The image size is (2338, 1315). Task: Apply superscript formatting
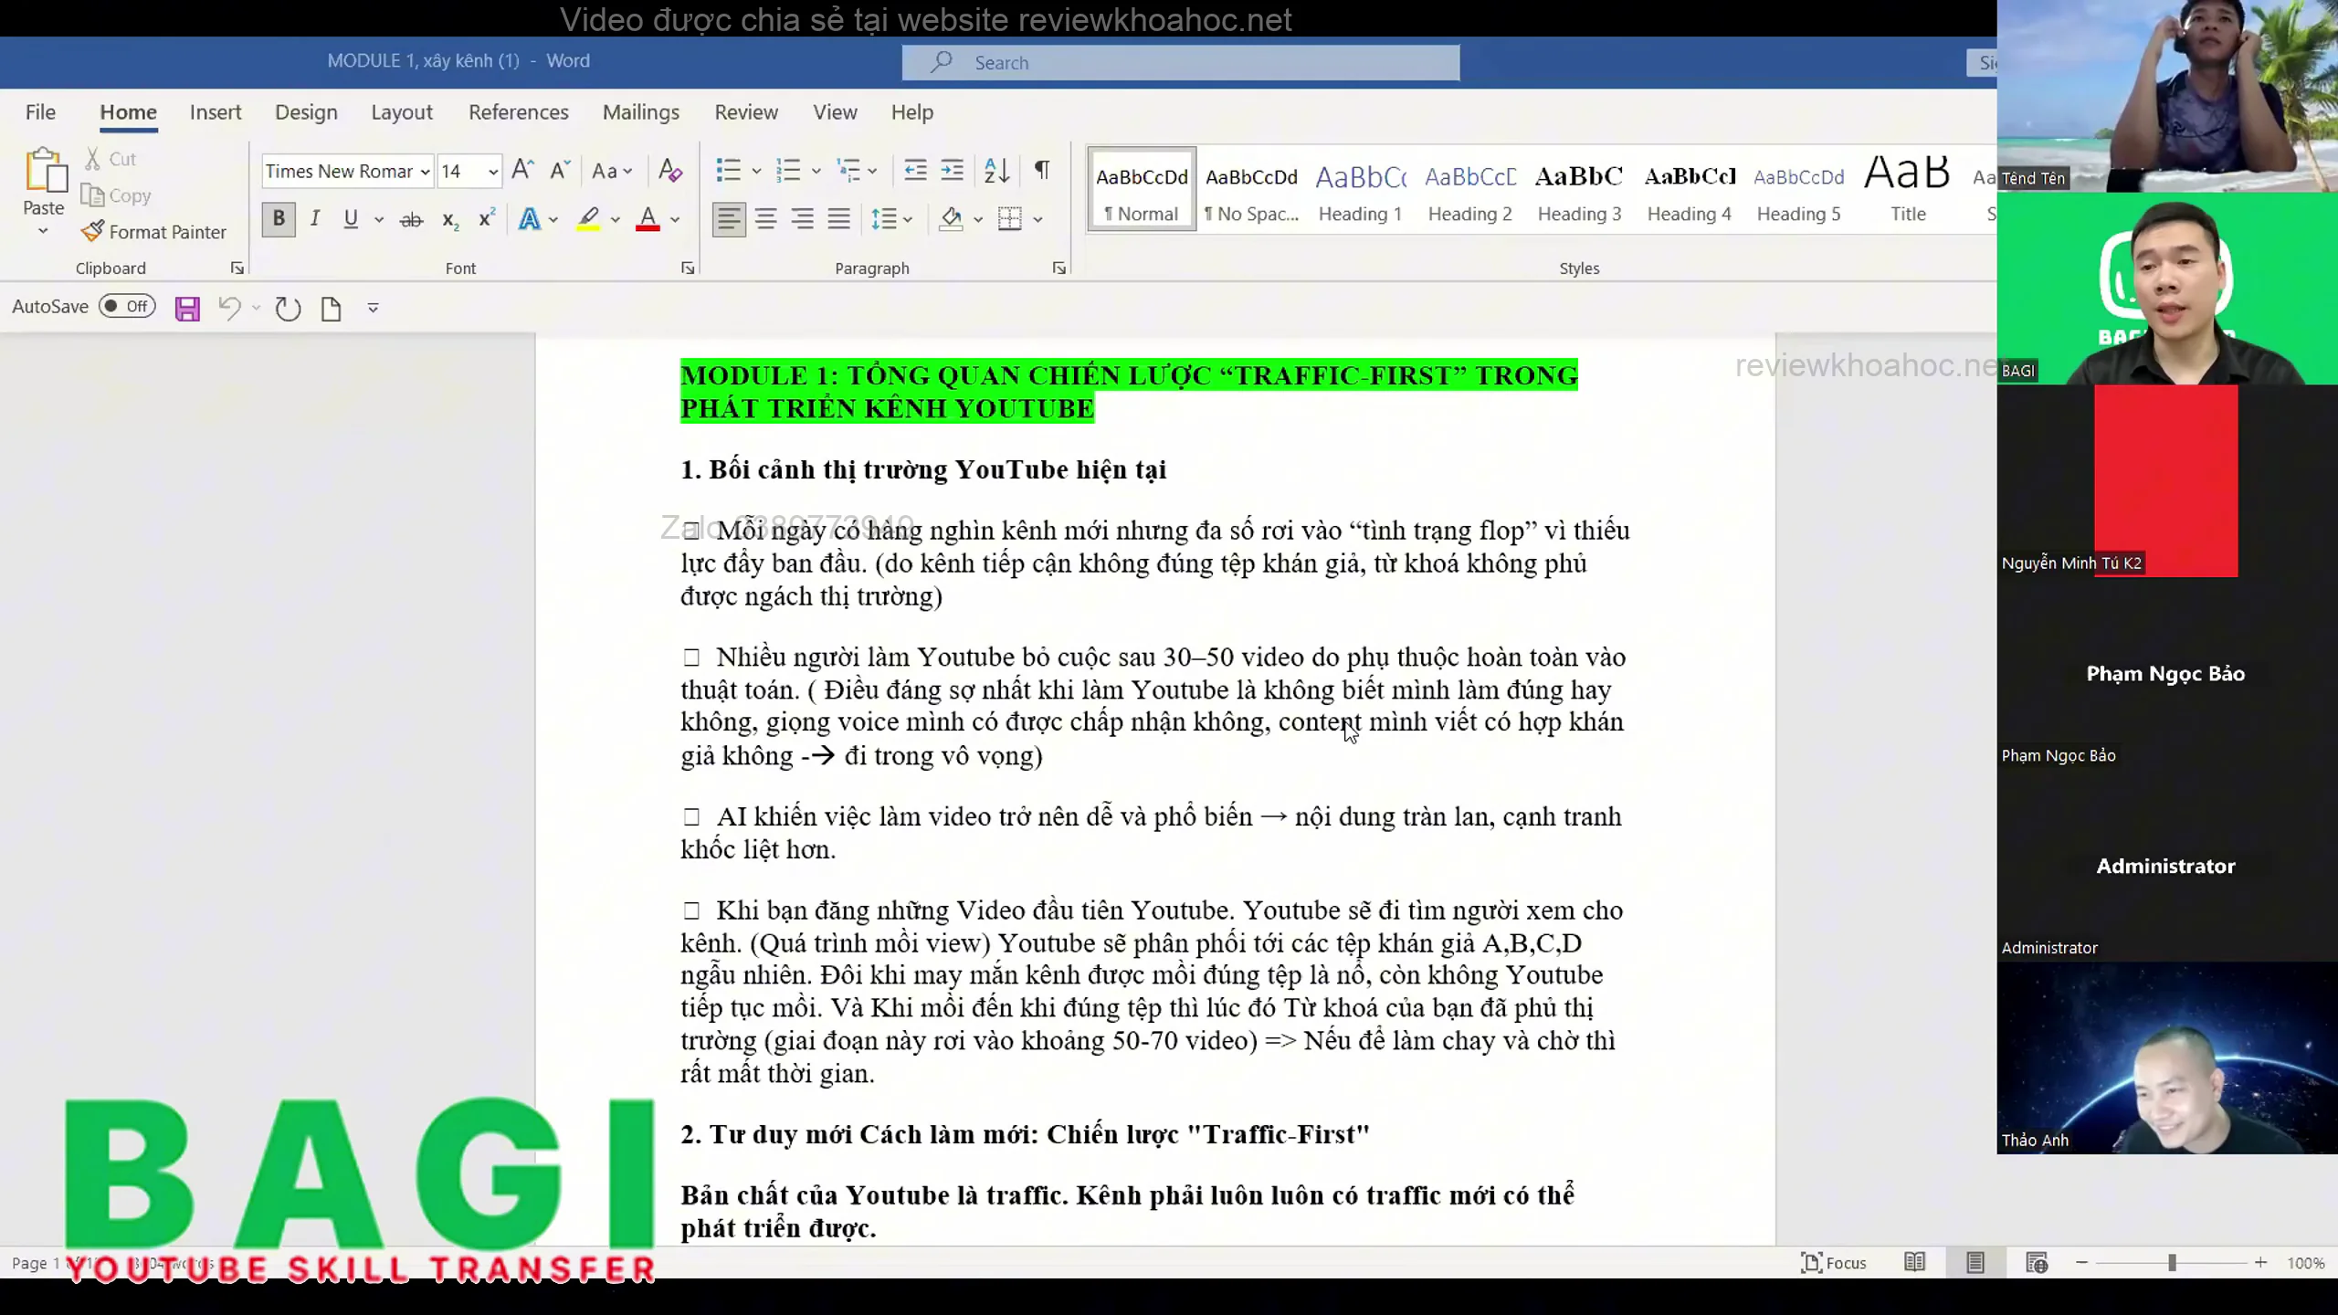click(487, 219)
